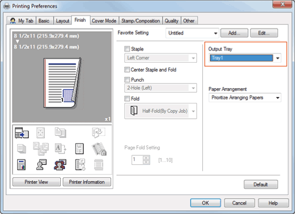
Task: Switch to the Other tab
Action: pyautogui.click(x=189, y=21)
